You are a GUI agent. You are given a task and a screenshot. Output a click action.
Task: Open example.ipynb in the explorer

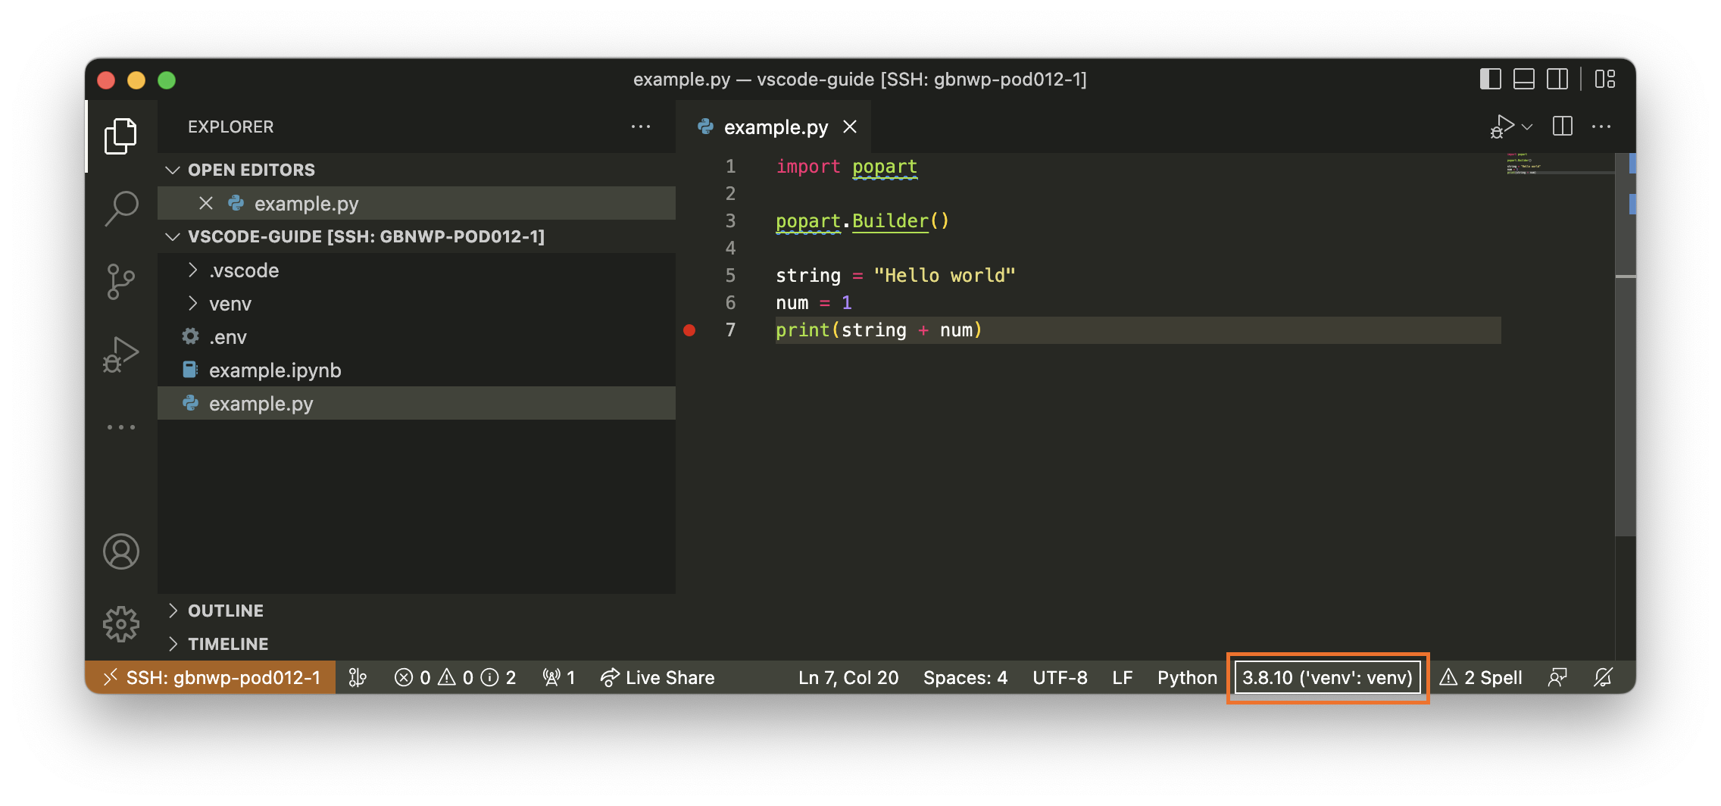(x=274, y=370)
